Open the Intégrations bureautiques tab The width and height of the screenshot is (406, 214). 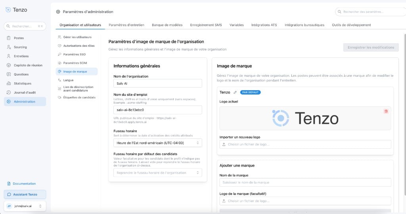304,25
